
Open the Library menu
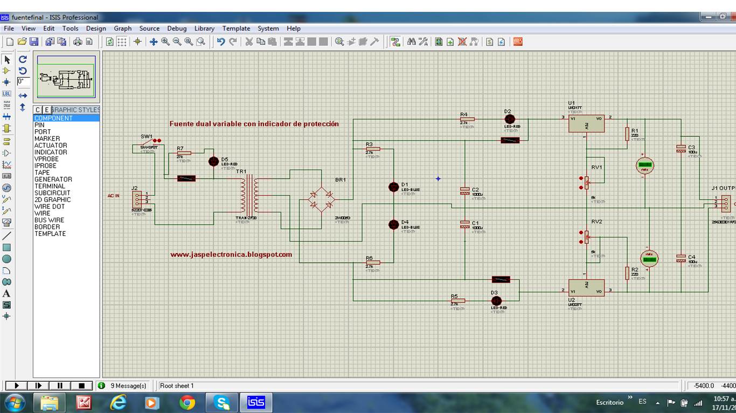[x=204, y=28]
